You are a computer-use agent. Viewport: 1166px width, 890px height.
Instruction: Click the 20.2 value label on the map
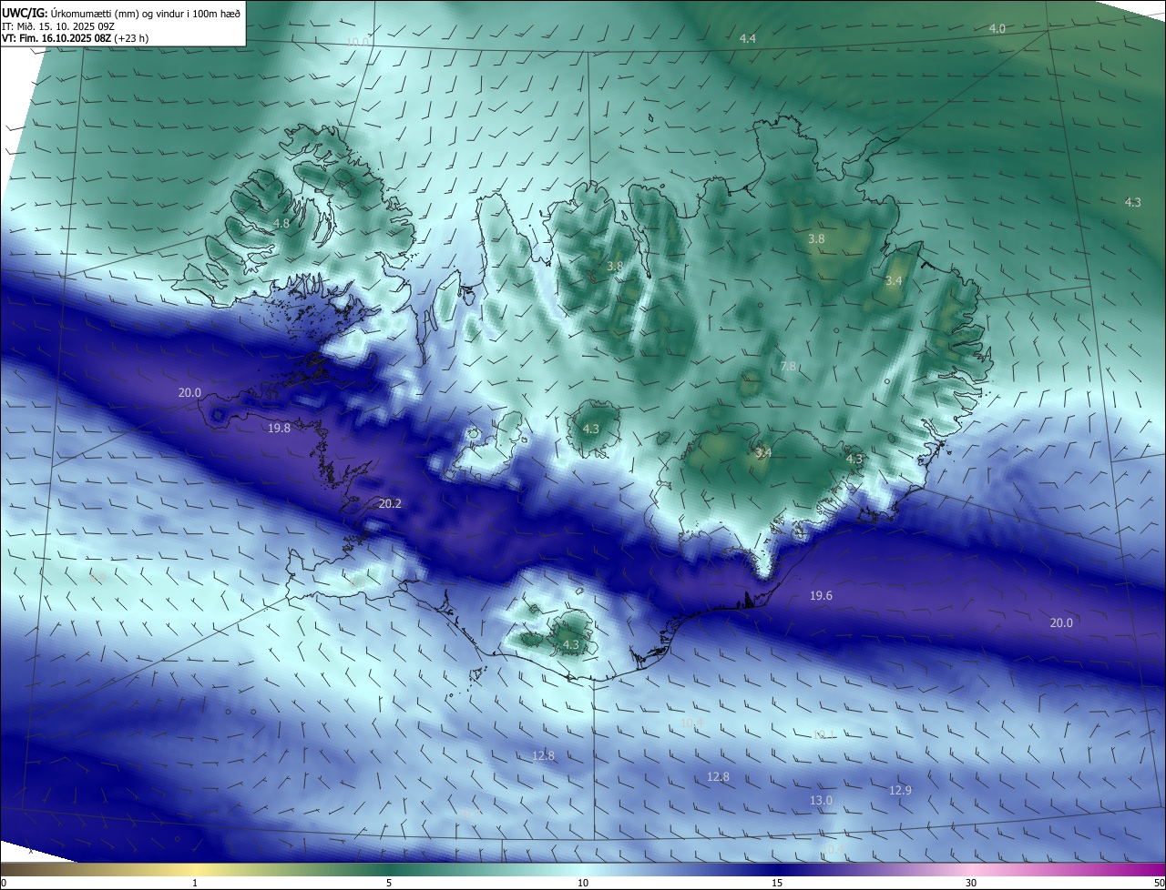[390, 502]
